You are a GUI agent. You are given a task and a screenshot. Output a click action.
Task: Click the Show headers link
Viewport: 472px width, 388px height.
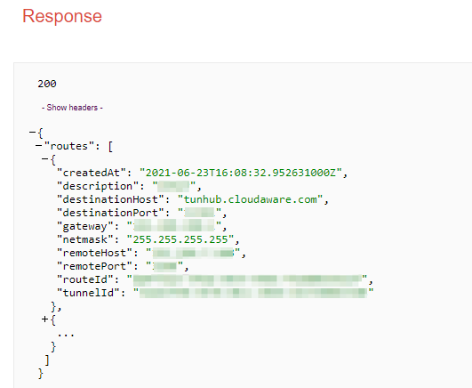click(x=72, y=108)
